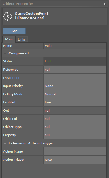This screenshot has height=178, width=109.
Task: Select the Status Fault value cell
Action: pos(75,61)
